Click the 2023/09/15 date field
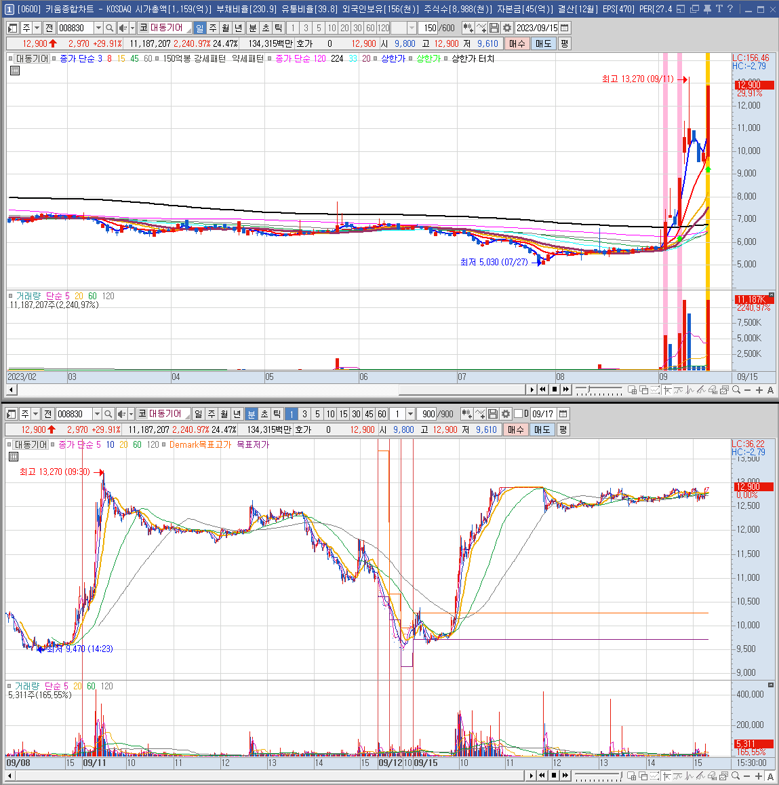This screenshot has height=785, width=779. [x=537, y=28]
